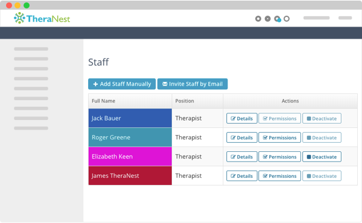
Task: Deactivate Jack Bauer
Action: pyautogui.click(x=322, y=119)
